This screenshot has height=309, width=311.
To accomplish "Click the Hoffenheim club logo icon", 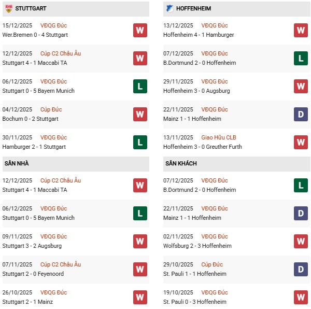I will 169,9.
